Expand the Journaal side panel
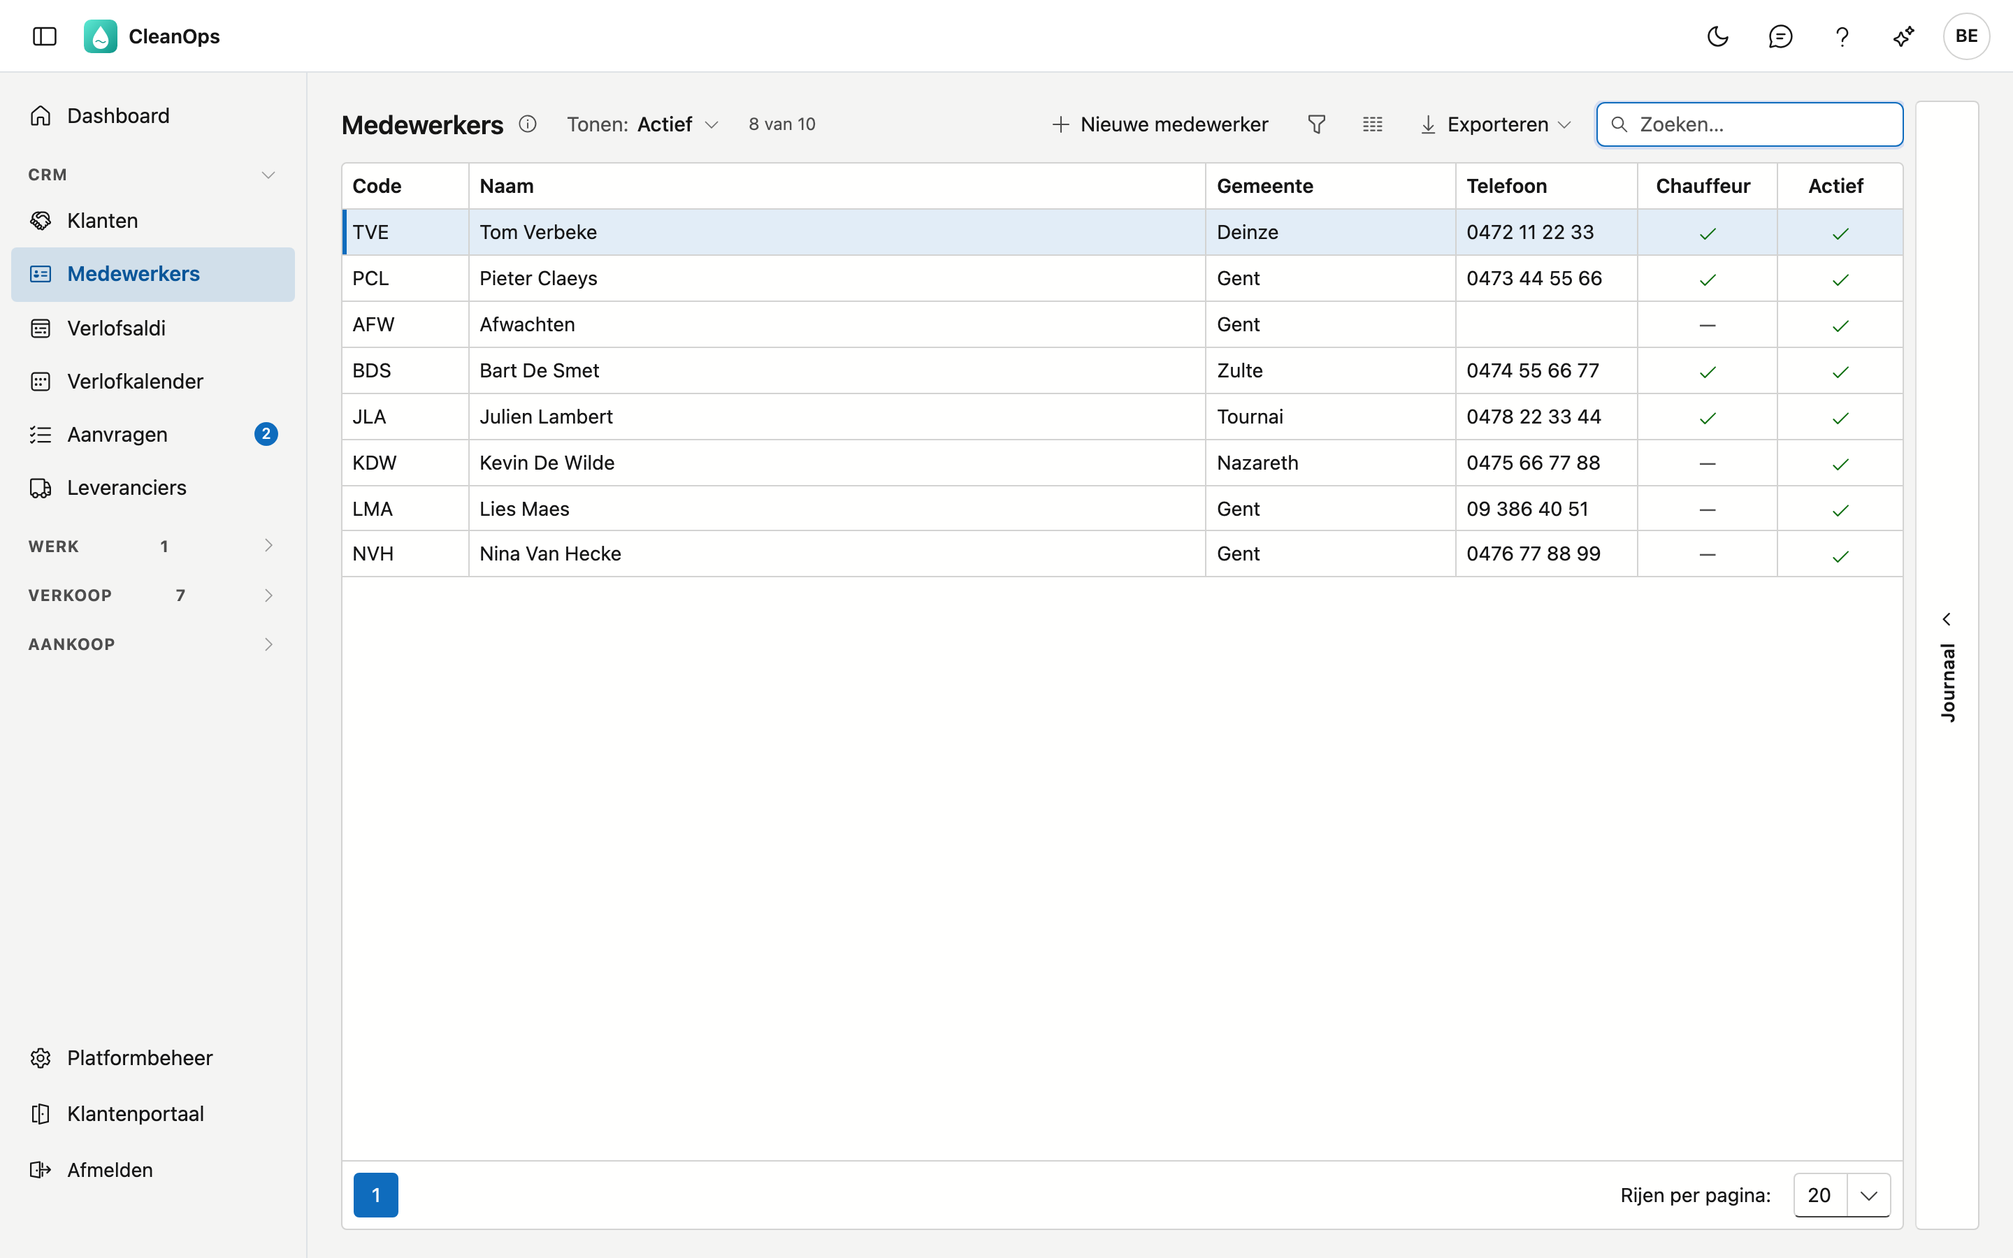The width and height of the screenshot is (2013, 1258). 1947,665
